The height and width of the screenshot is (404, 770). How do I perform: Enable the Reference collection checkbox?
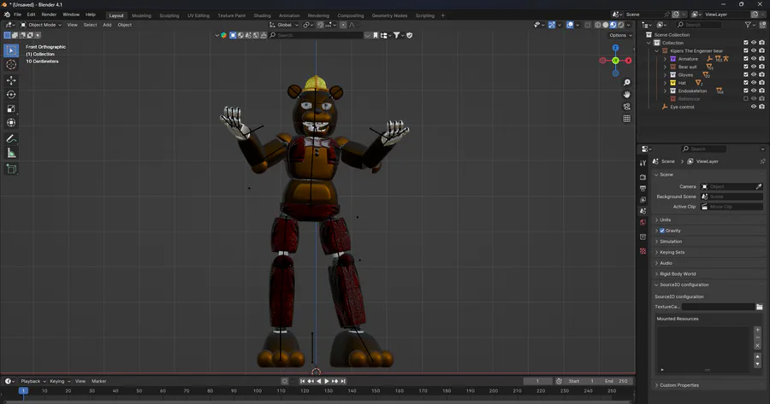[x=745, y=98]
